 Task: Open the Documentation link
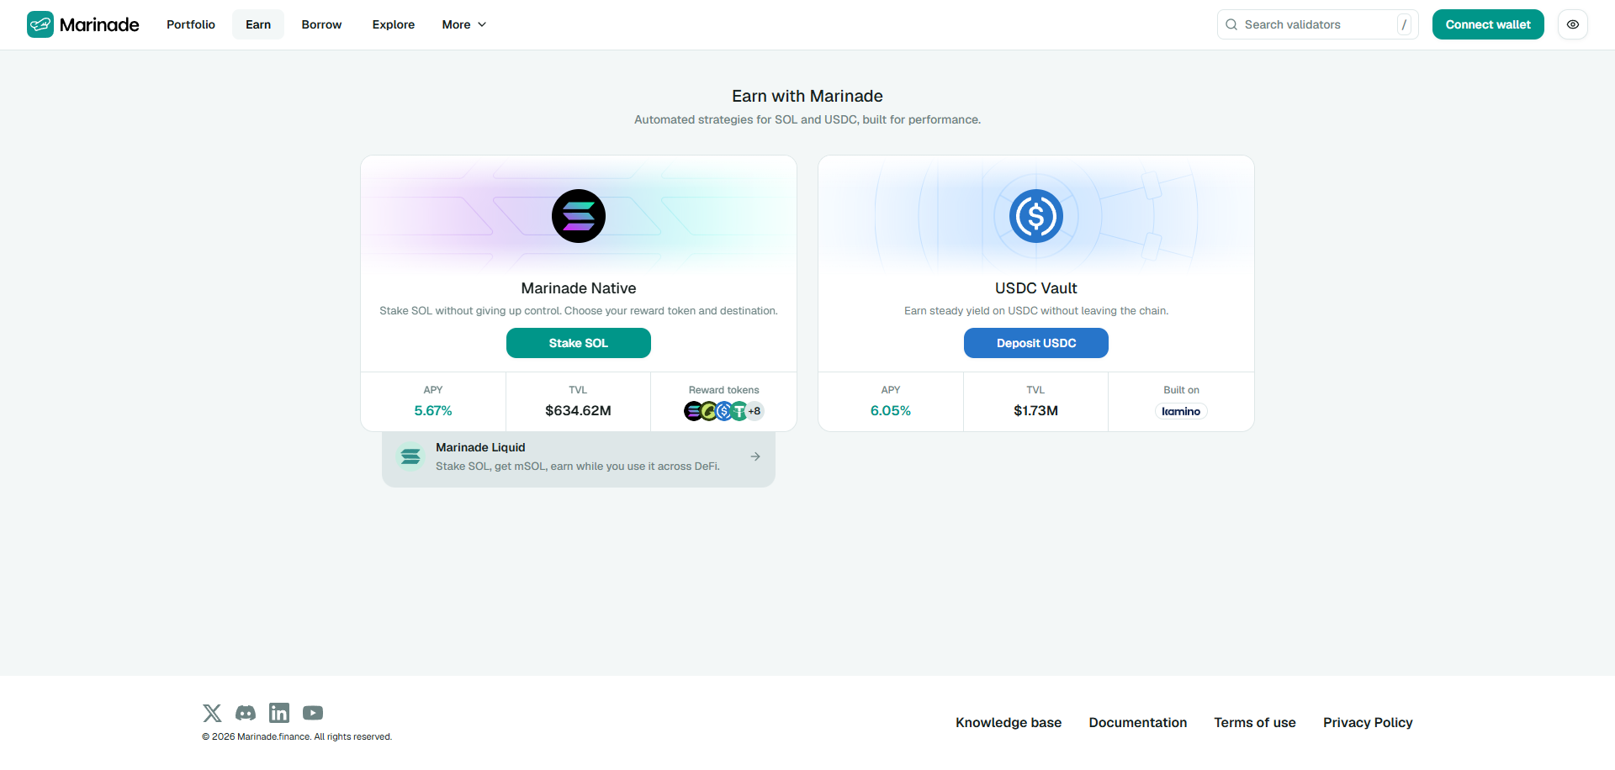[1138, 723]
